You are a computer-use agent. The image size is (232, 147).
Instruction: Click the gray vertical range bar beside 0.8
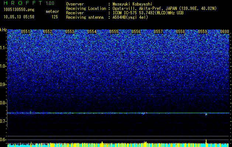7,113
